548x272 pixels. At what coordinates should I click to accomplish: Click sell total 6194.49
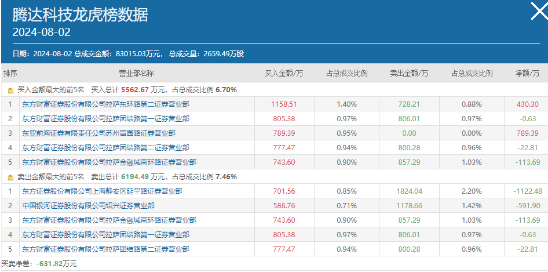[135, 177]
